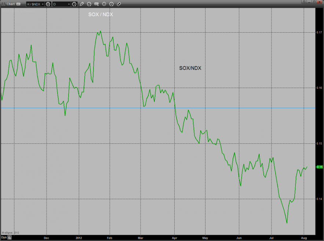Click the Chart window title label
Image resolution: width=324 pixels, height=241 pixels.
11,4
